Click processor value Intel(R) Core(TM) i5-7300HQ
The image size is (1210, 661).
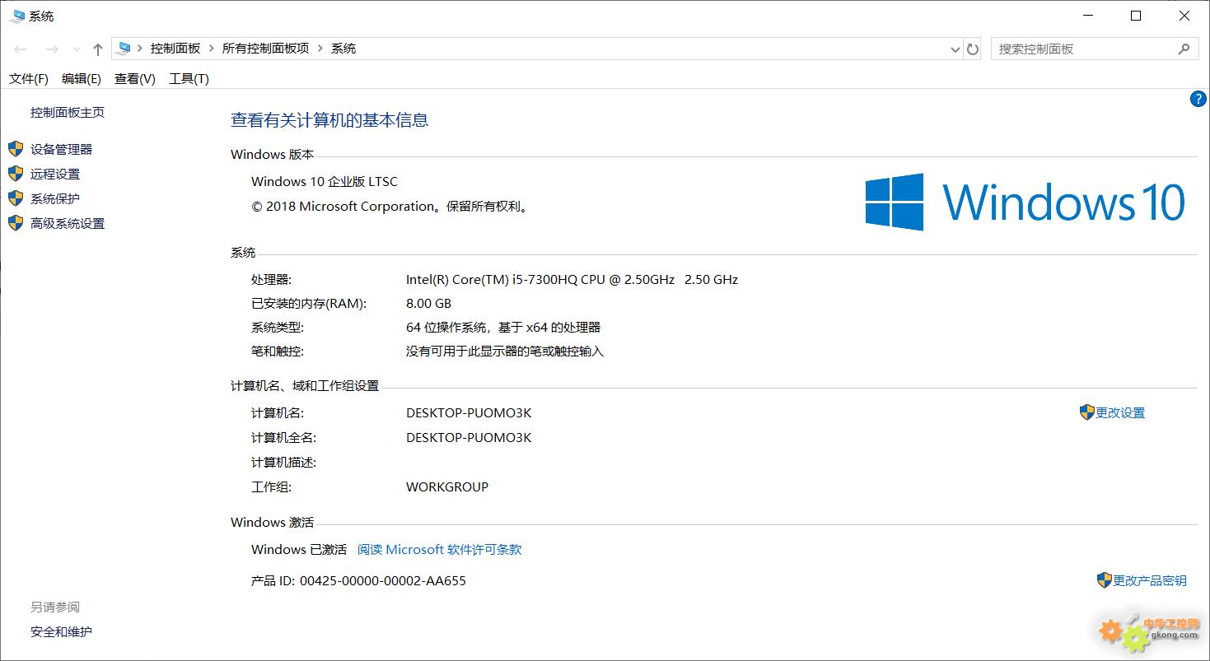pyautogui.click(x=572, y=280)
